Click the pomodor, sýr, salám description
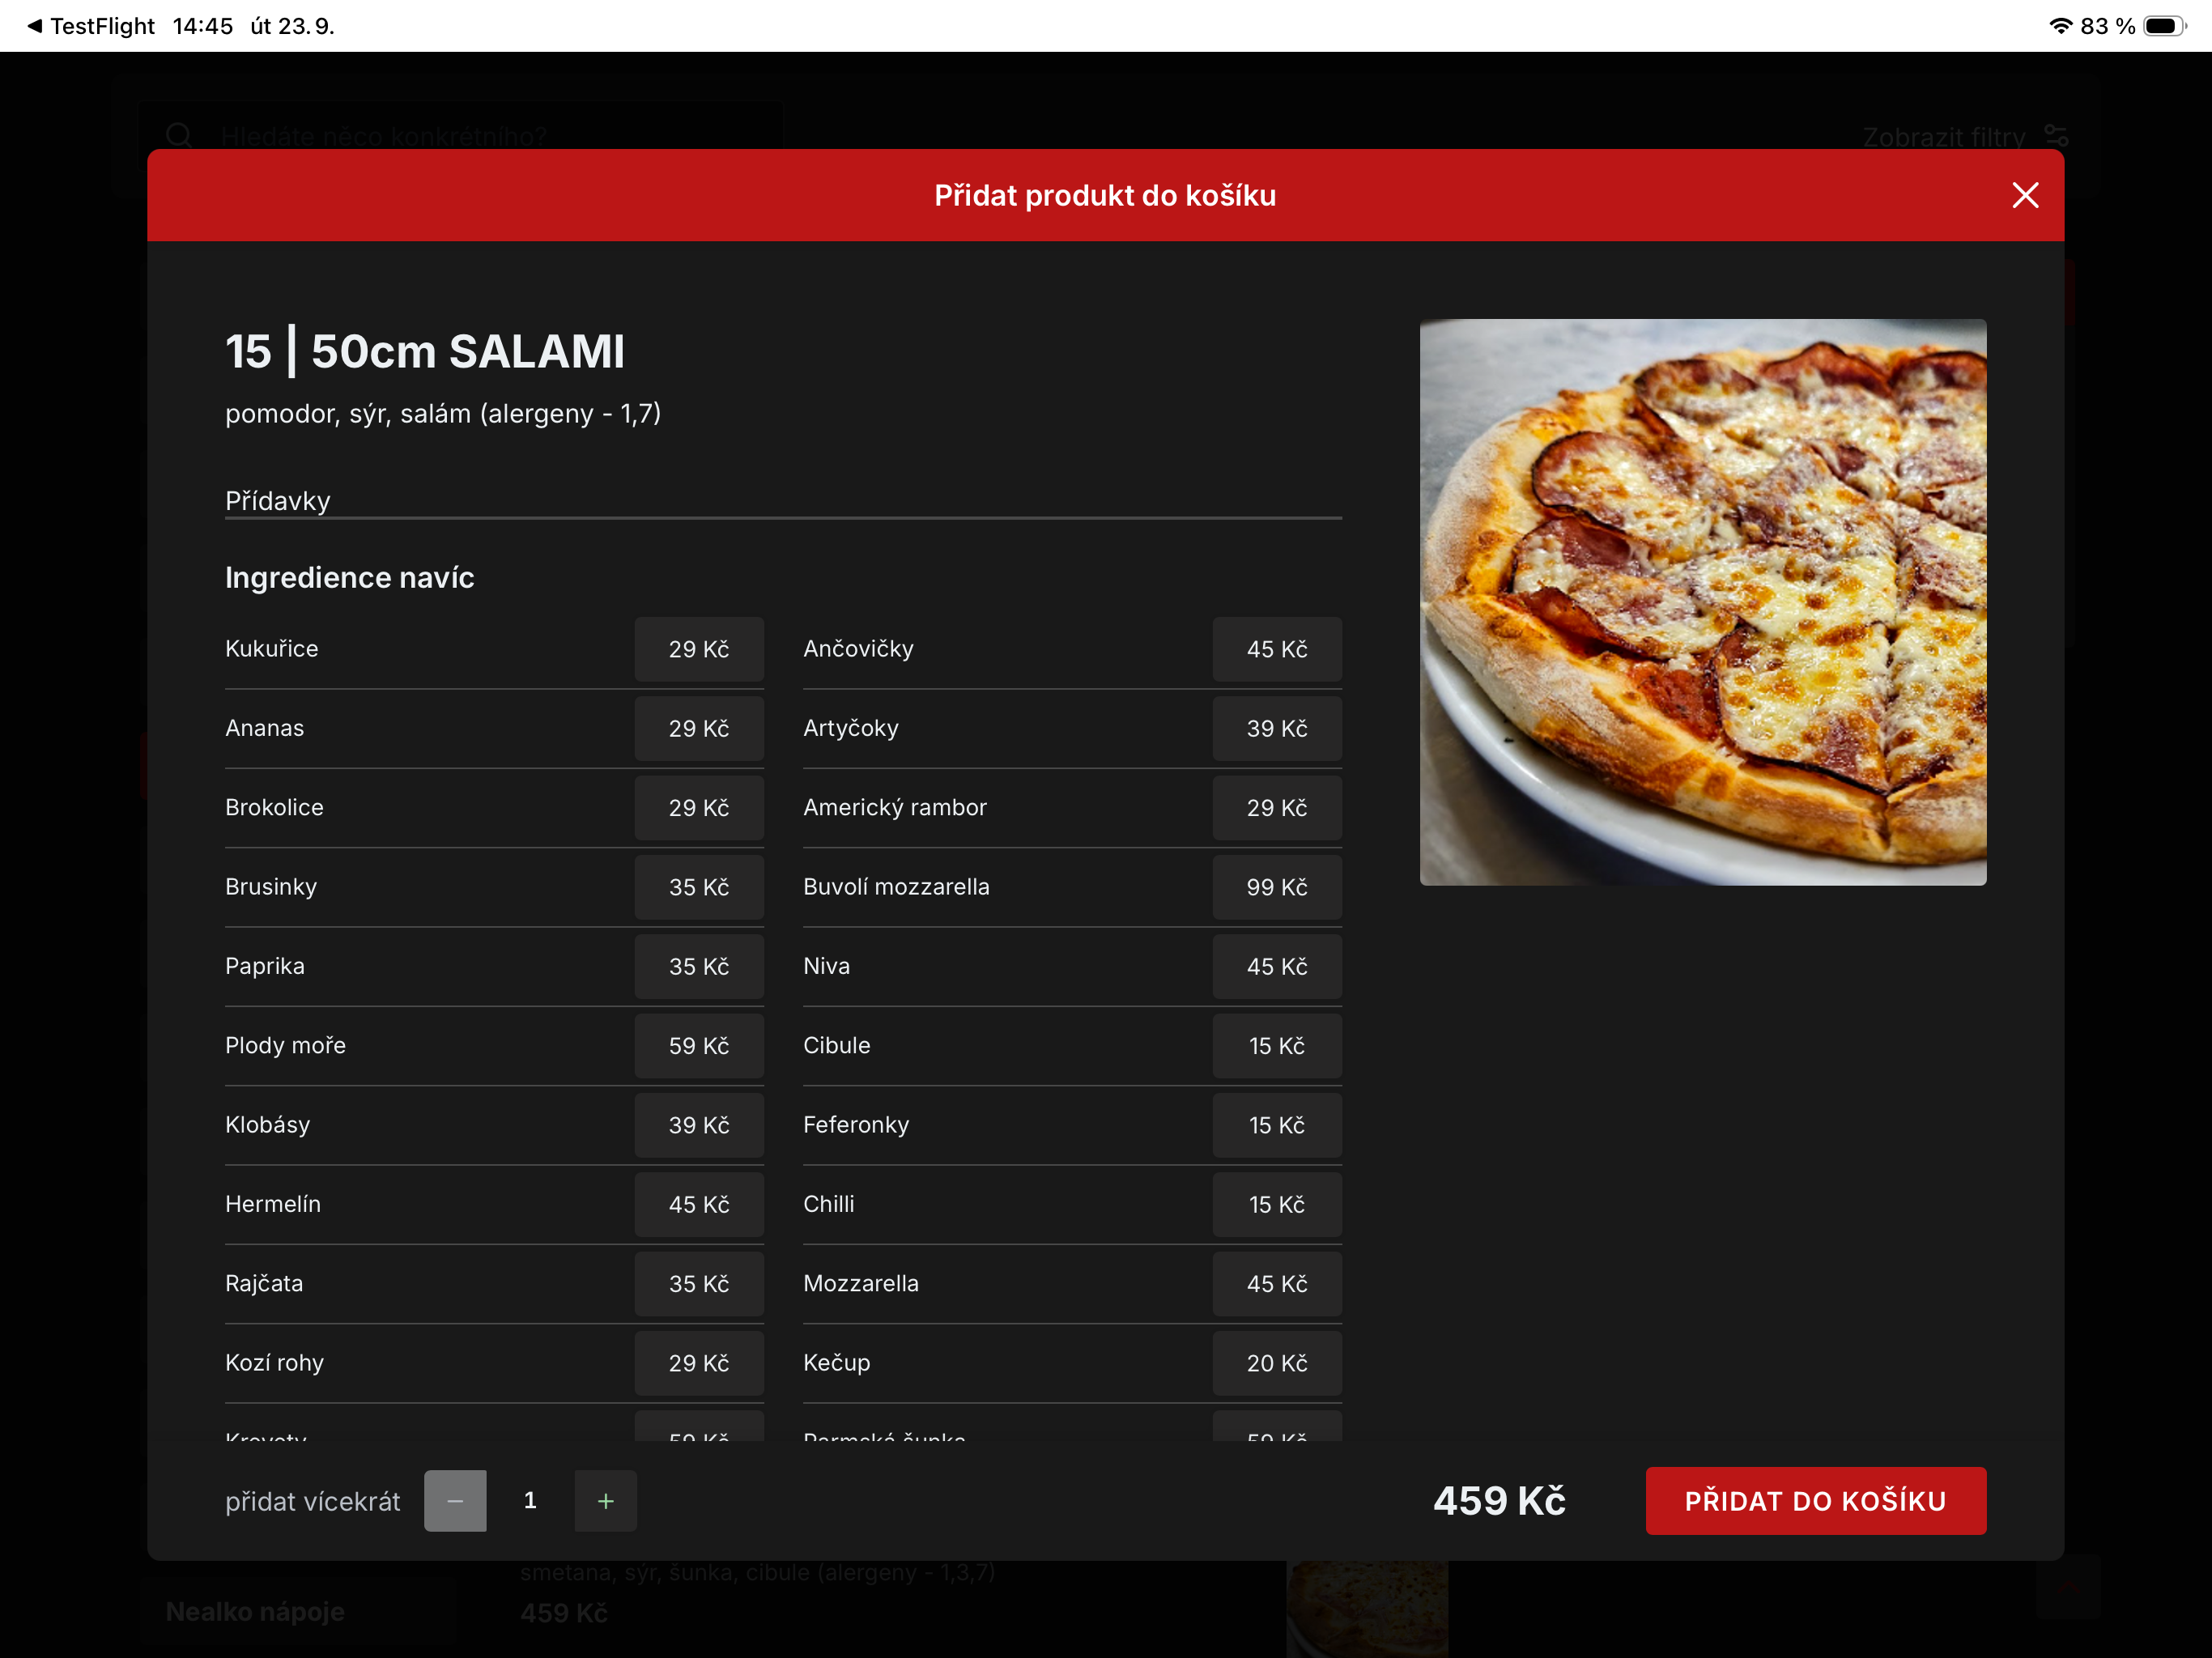Viewport: 2212px width, 1658px height. coord(443,413)
